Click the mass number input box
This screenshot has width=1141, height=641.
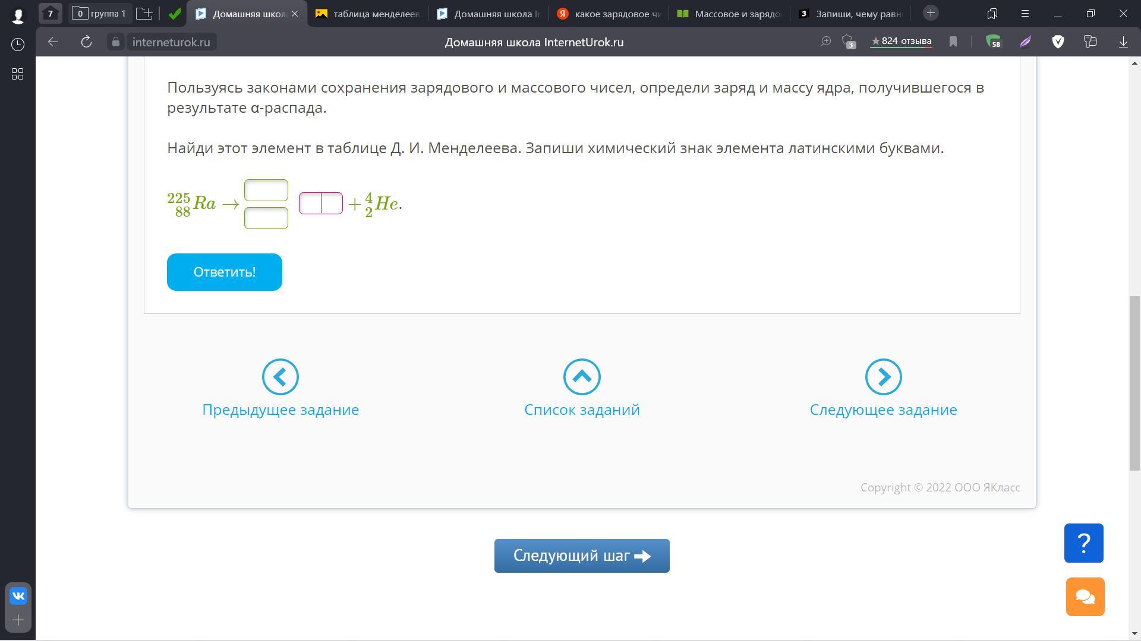(x=266, y=190)
